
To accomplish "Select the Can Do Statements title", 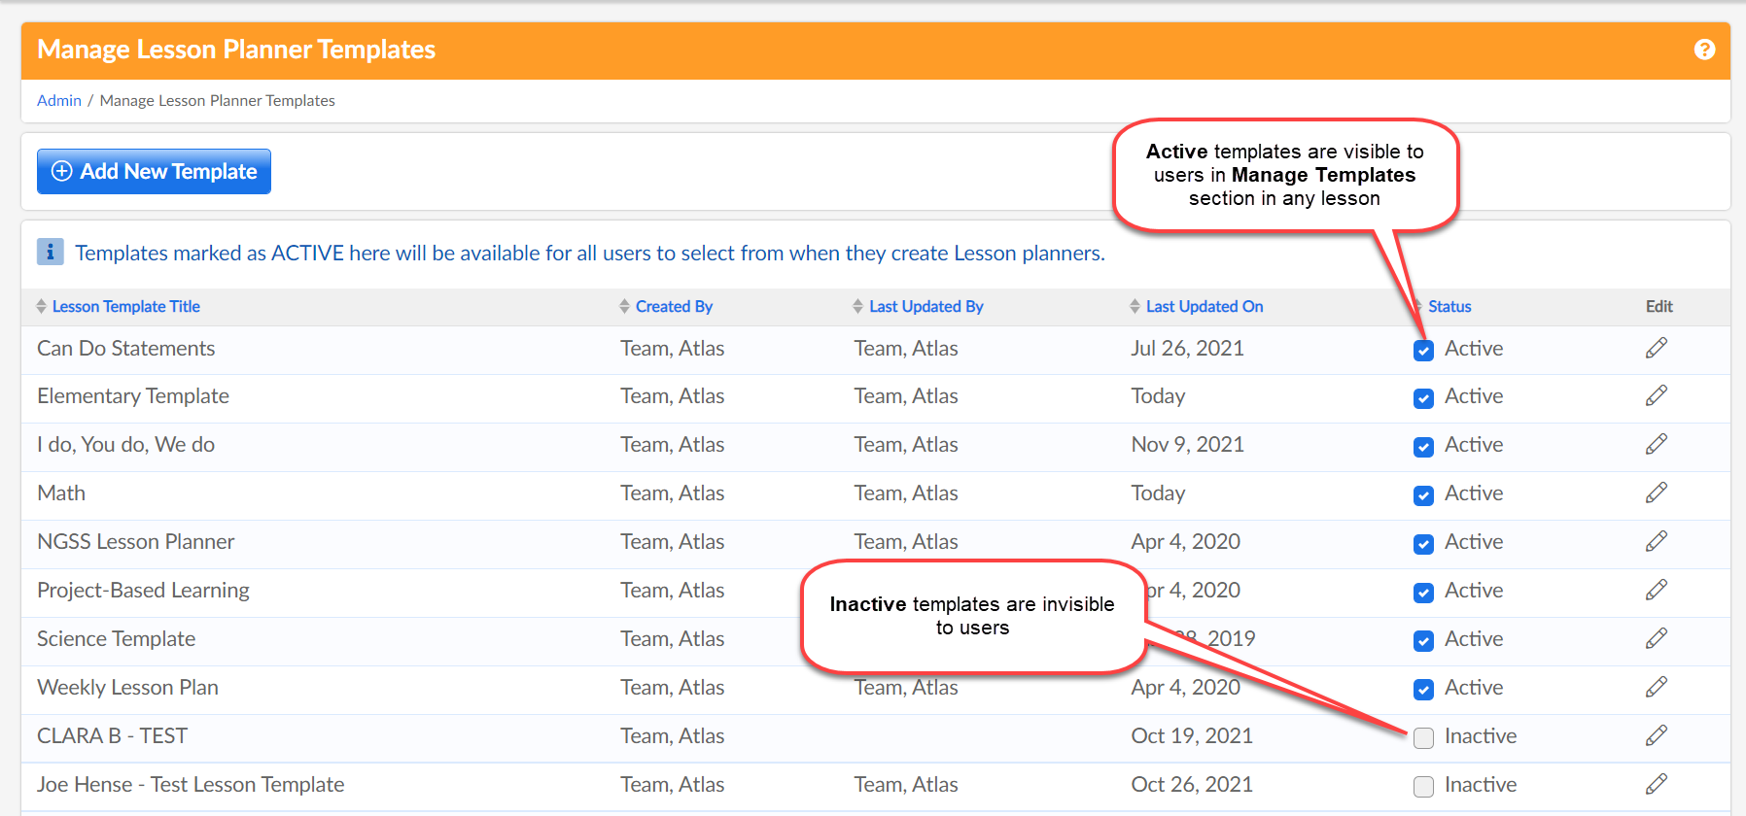I will click(126, 348).
